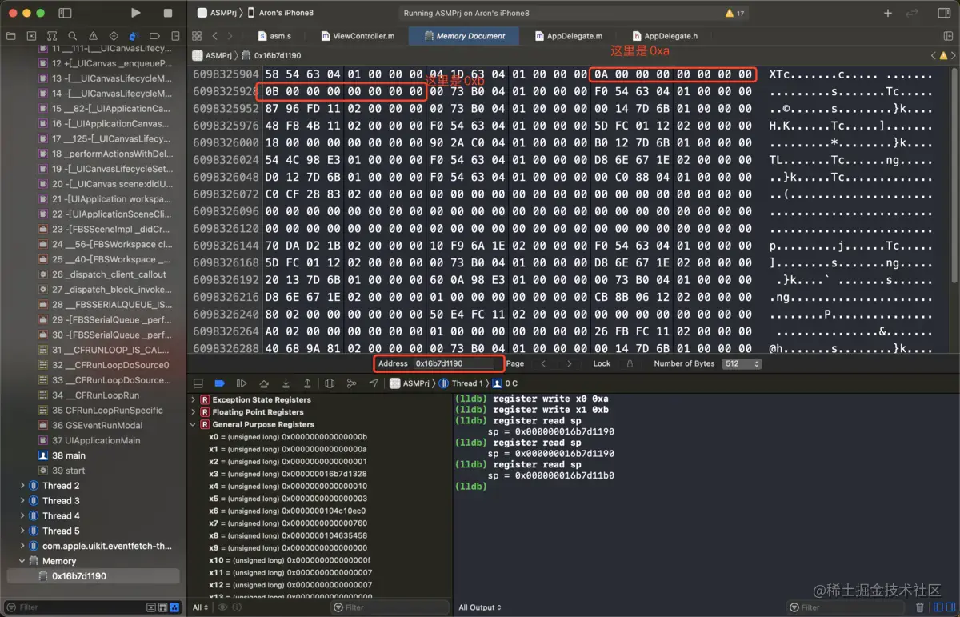The width and height of the screenshot is (960, 617).
Task: Collapse the Memory group in navigator
Action: click(x=22, y=561)
